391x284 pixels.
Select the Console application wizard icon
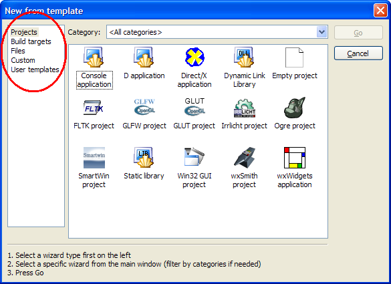(94, 57)
